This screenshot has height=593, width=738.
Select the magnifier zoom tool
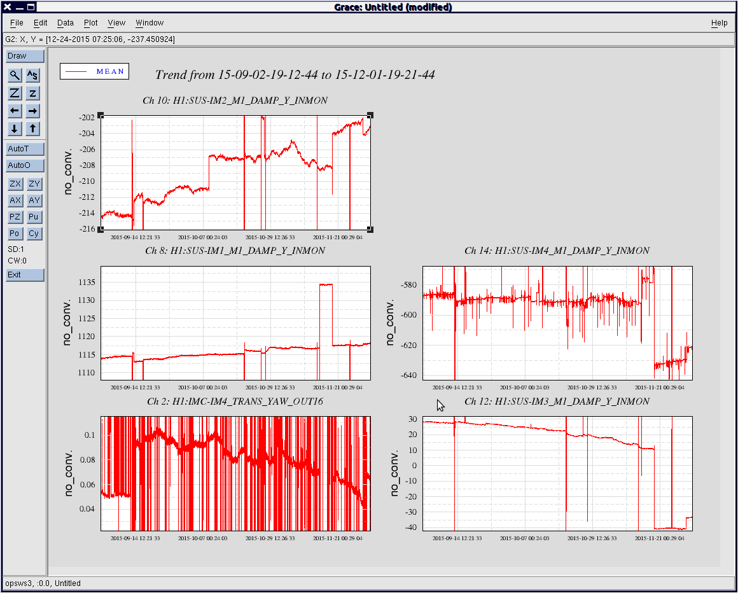click(15, 75)
